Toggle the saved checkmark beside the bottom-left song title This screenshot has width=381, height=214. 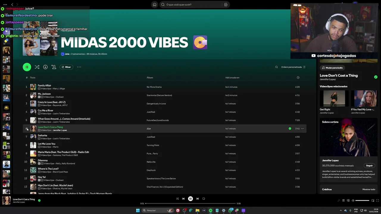pyautogui.click(x=39, y=200)
